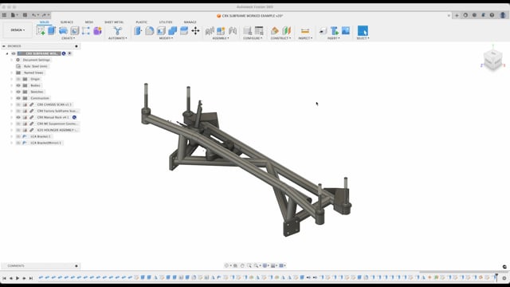Open the MODIFY dropdown menu
This screenshot has height=287, width=510.
166,38
